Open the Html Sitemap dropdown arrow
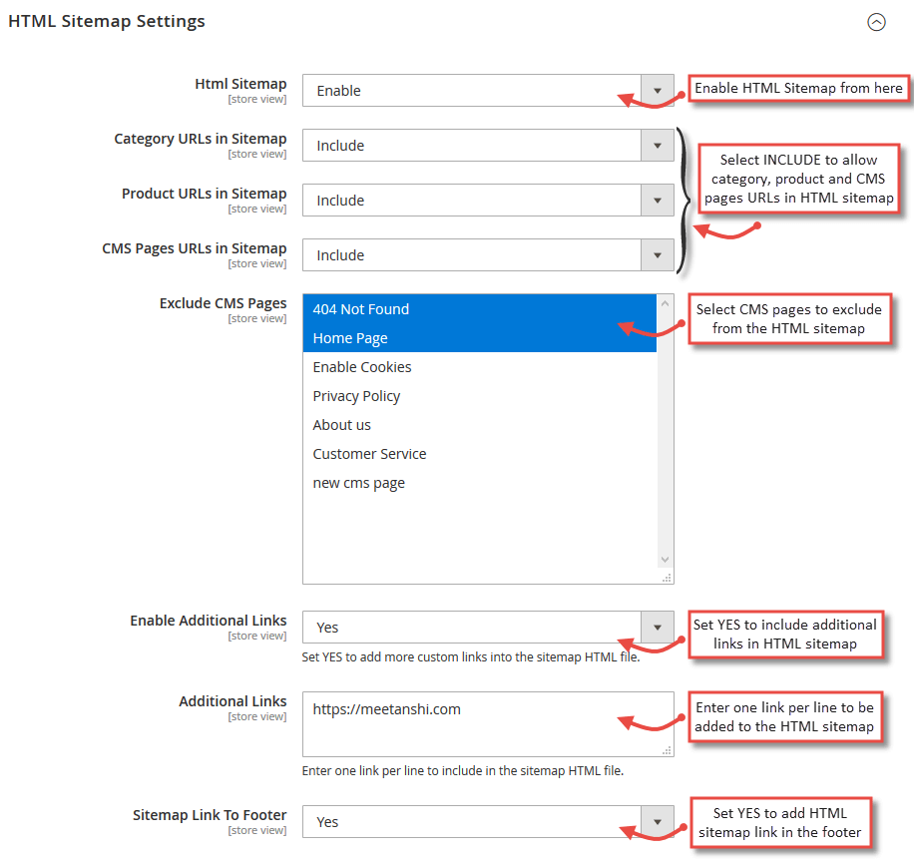This screenshot has width=914, height=860. coord(658,90)
